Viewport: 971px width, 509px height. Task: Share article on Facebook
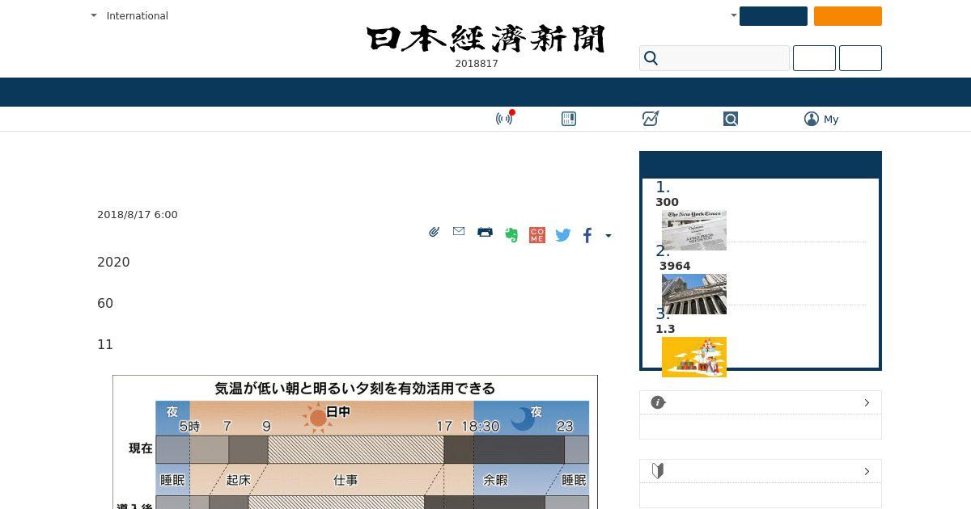pos(587,235)
